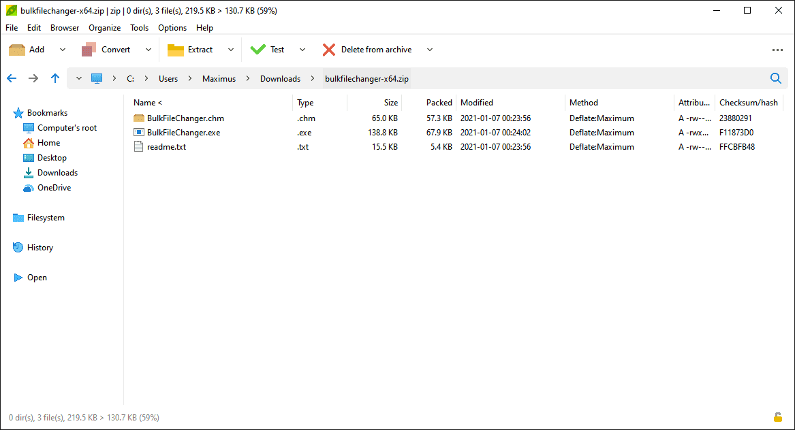The image size is (795, 430).
Task: Click the Desktop icon in the sidebar
Action: [29, 158]
